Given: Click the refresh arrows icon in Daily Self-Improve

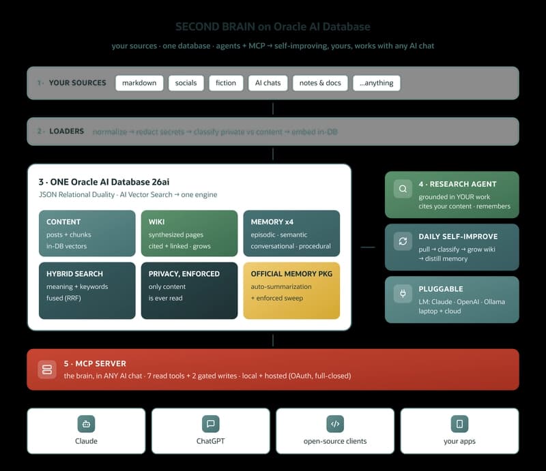Looking at the screenshot, I should (403, 241).
